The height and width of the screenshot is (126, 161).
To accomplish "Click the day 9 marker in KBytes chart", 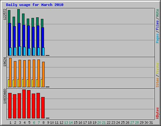I will [47, 118].
